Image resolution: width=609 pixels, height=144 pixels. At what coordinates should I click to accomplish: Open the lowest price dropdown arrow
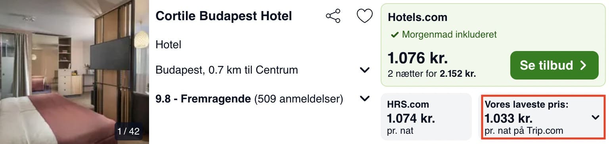pyautogui.click(x=595, y=117)
